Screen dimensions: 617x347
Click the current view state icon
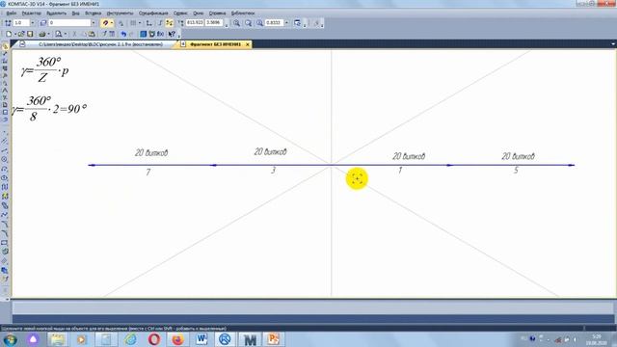pyautogui.click(x=8, y=23)
